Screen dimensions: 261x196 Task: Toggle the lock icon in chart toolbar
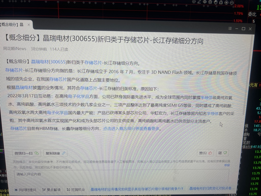click(221, 2)
